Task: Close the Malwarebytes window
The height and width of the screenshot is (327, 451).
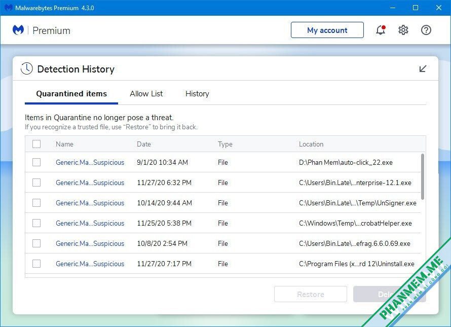Action: (x=439, y=8)
